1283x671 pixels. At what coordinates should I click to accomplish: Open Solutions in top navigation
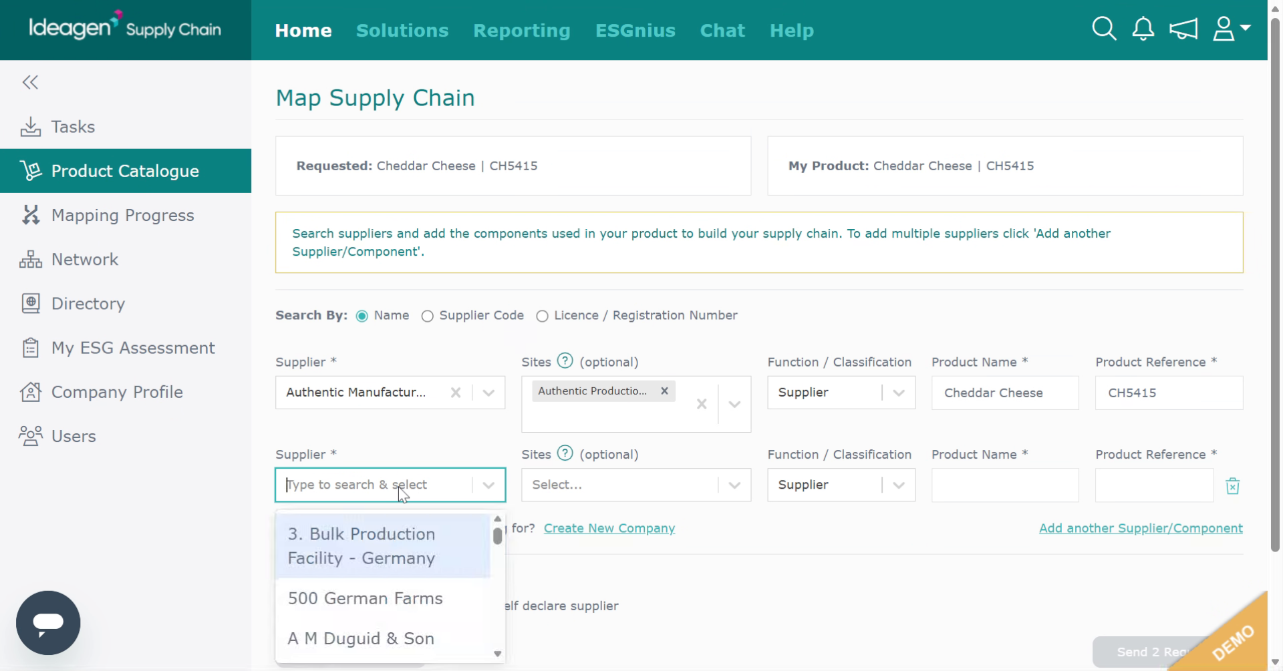[402, 30]
